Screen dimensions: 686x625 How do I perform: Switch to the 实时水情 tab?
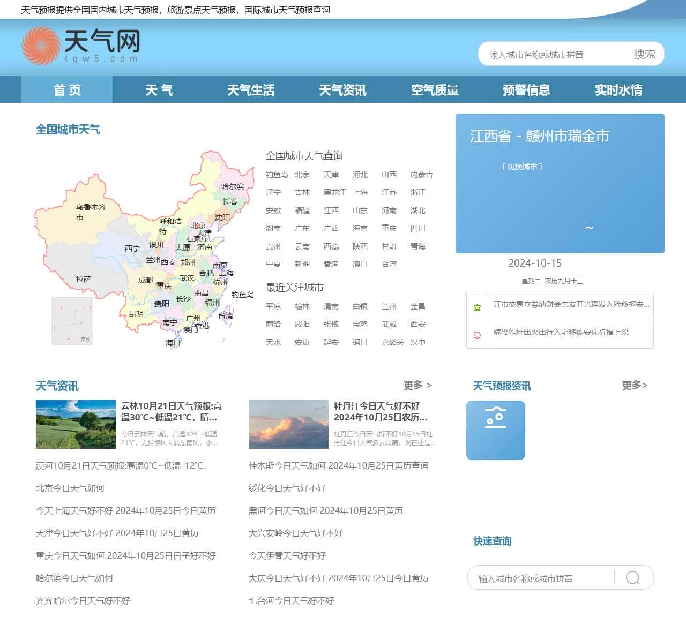click(618, 90)
